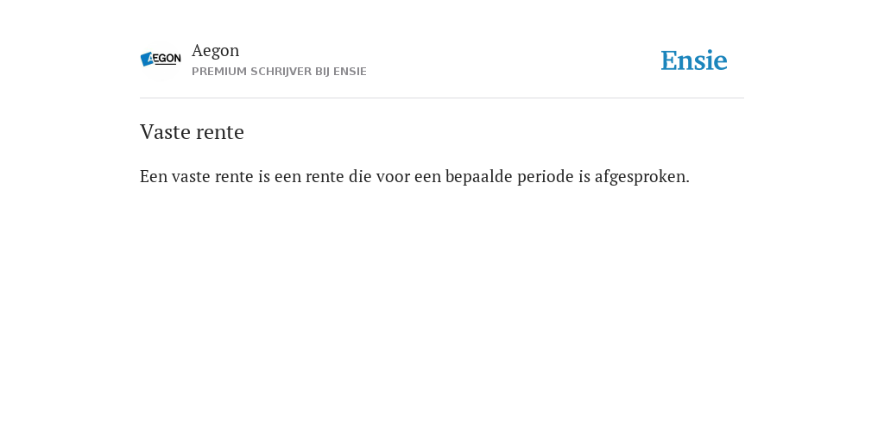
Task: Click the word 'bepaalde' in the definition
Action: click(478, 177)
